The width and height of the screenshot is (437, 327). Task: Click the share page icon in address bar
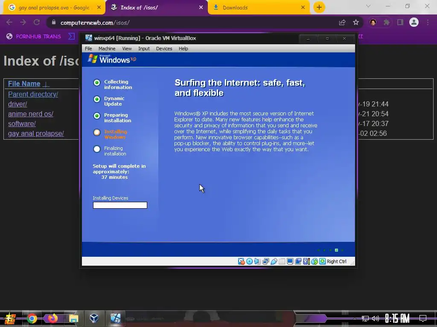click(342, 23)
